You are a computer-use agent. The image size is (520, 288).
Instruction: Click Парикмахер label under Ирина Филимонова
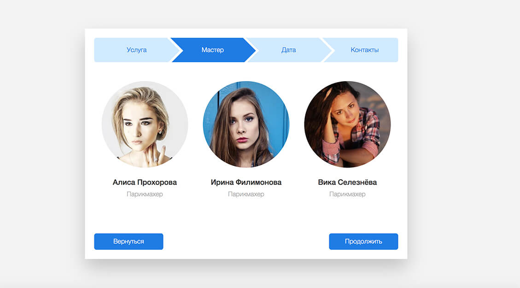[246, 194]
